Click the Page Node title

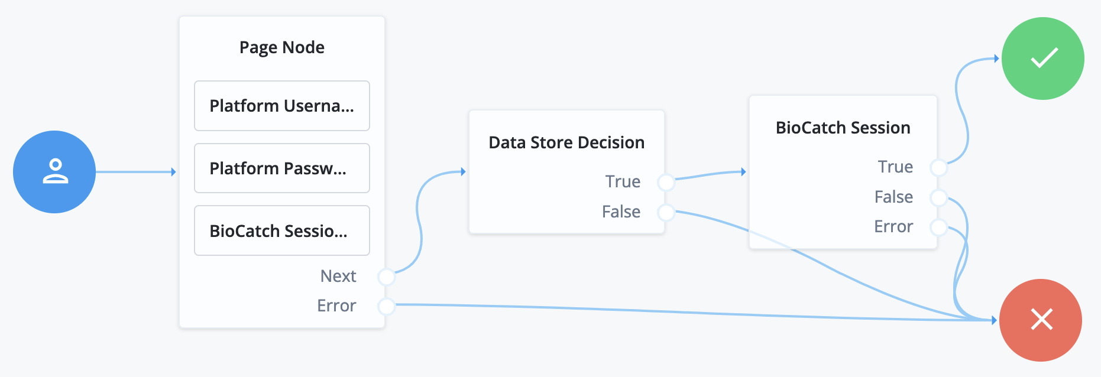(282, 47)
